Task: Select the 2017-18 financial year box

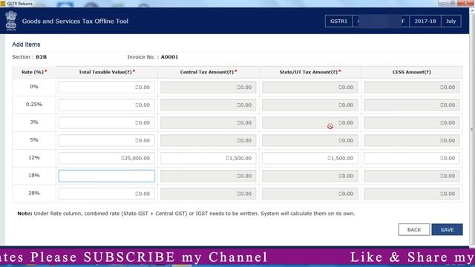Action: pos(425,22)
